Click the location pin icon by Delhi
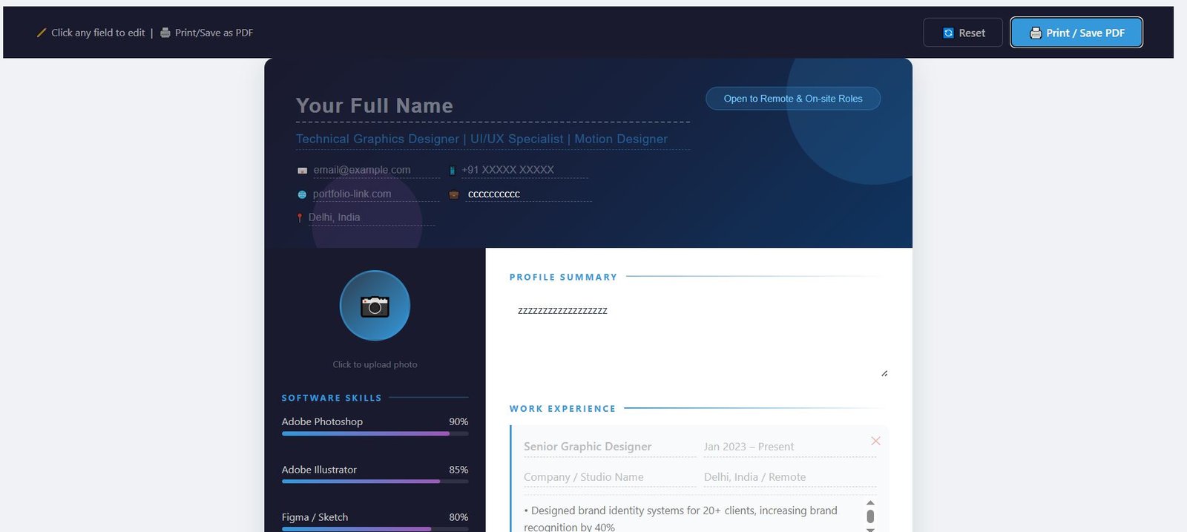1187x532 pixels. [x=300, y=218]
